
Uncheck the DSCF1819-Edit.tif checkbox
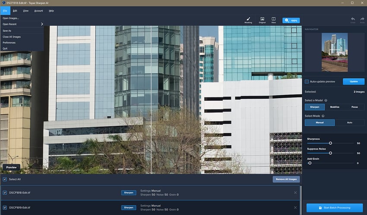(x=5, y=208)
